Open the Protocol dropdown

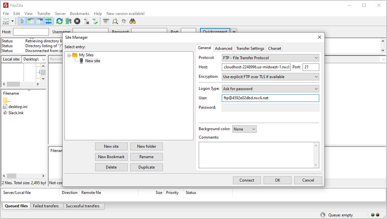[x=270, y=58]
